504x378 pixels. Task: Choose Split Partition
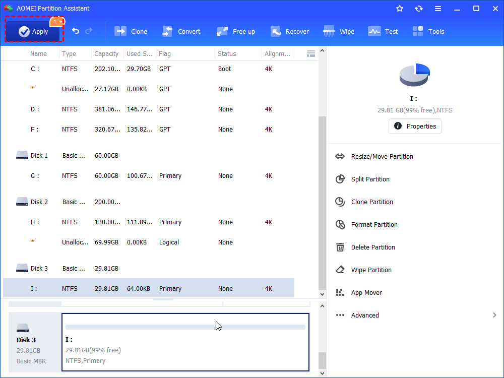[370, 179]
